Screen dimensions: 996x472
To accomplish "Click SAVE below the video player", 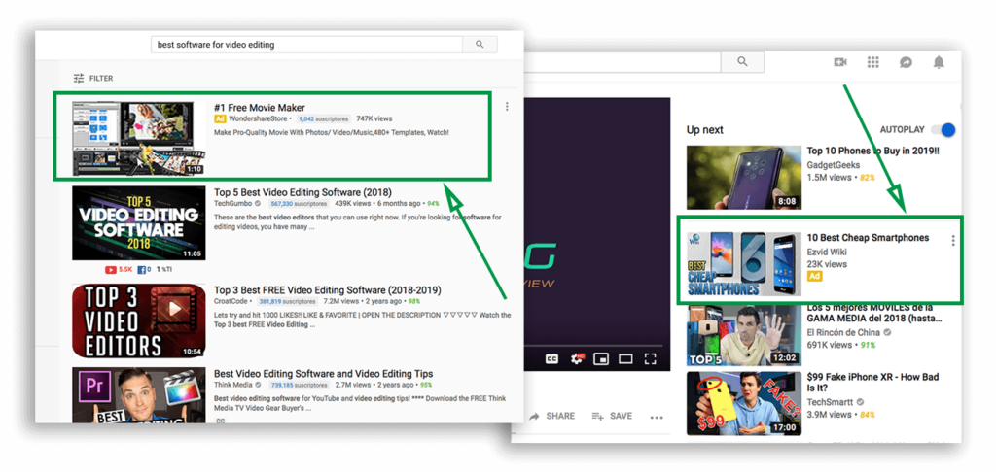I will [x=612, y=417].
